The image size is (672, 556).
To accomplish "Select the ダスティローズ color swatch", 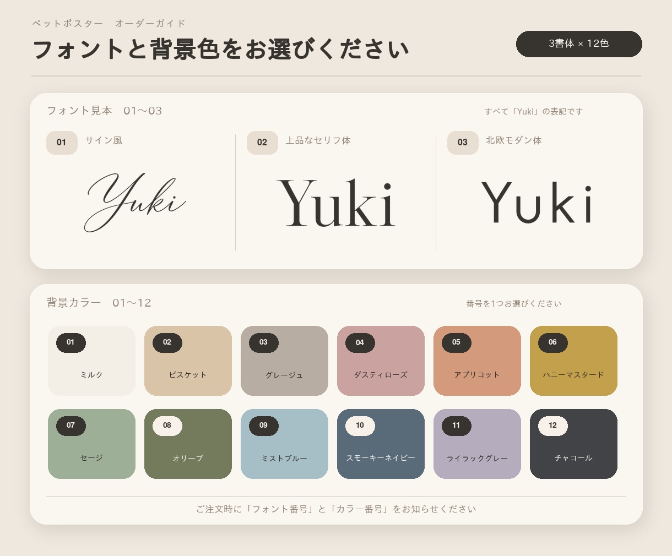I will tap(381, 361).
